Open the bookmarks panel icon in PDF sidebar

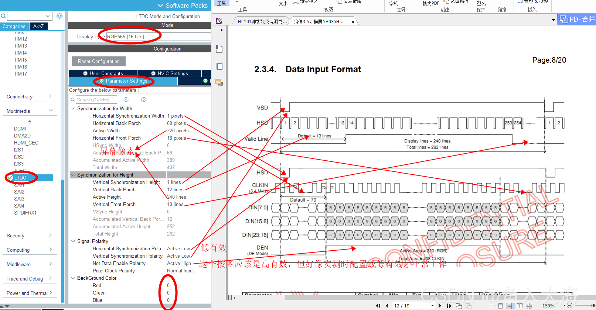219,49
